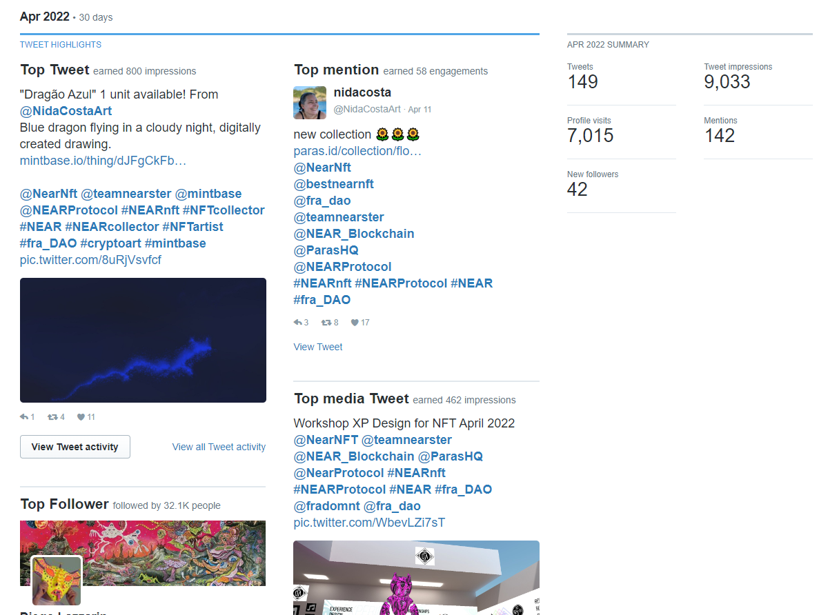Open Top Follower banner image
This screenshot has height=615, width=819.
coord(143,553)
